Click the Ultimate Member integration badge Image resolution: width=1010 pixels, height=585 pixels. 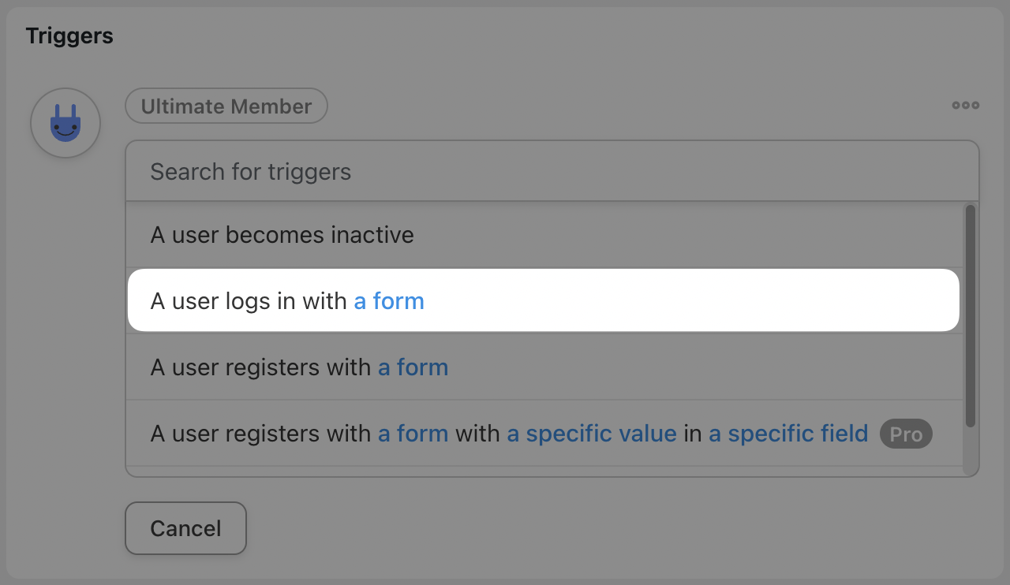[226, 106]
